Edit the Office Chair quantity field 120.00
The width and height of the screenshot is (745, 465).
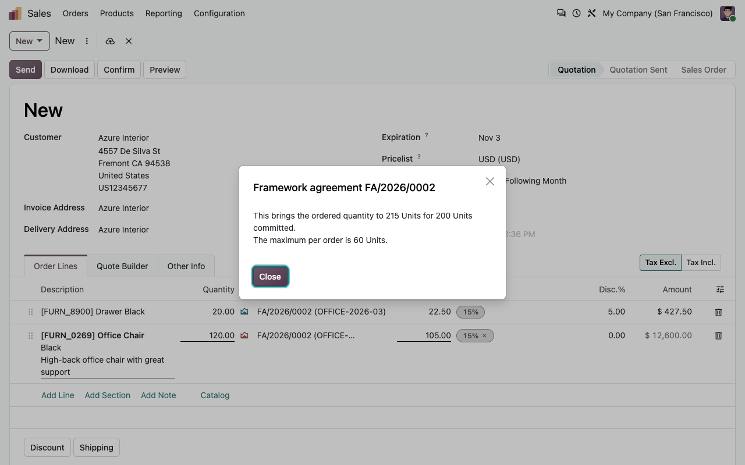tap(207, 335)
